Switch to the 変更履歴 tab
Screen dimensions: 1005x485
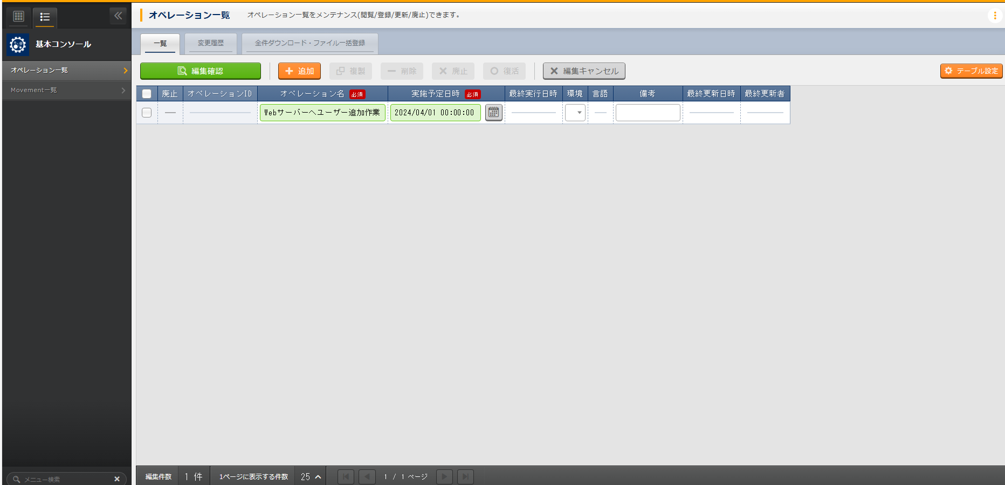click(210, 43)
